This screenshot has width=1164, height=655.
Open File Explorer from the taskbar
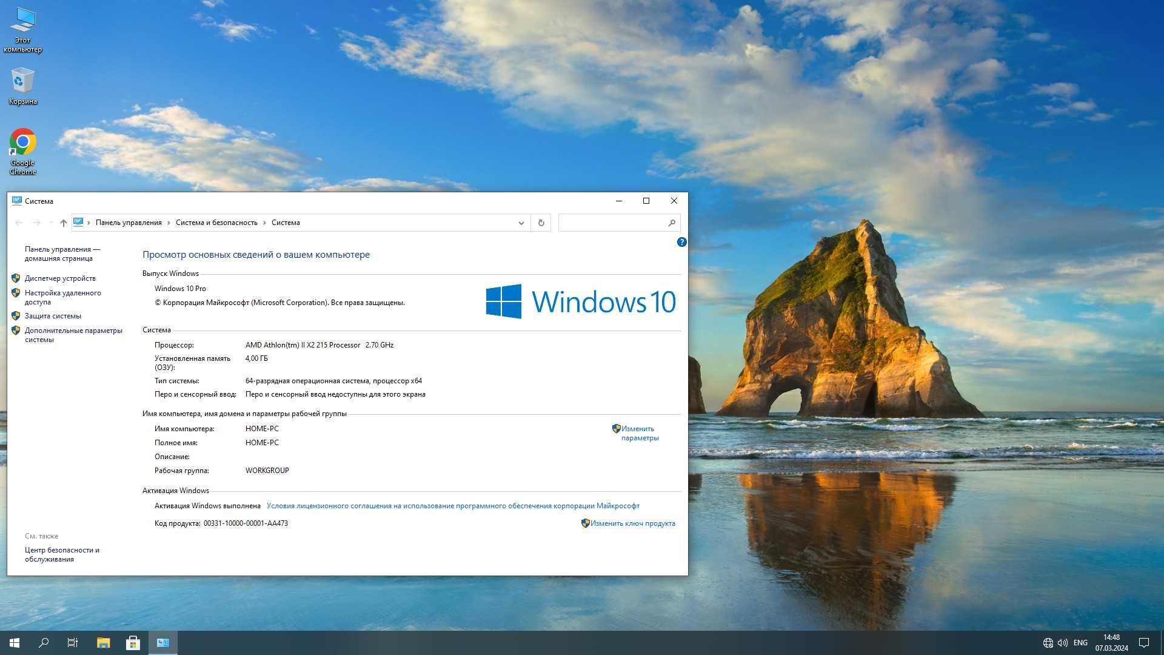click(104, 643)
